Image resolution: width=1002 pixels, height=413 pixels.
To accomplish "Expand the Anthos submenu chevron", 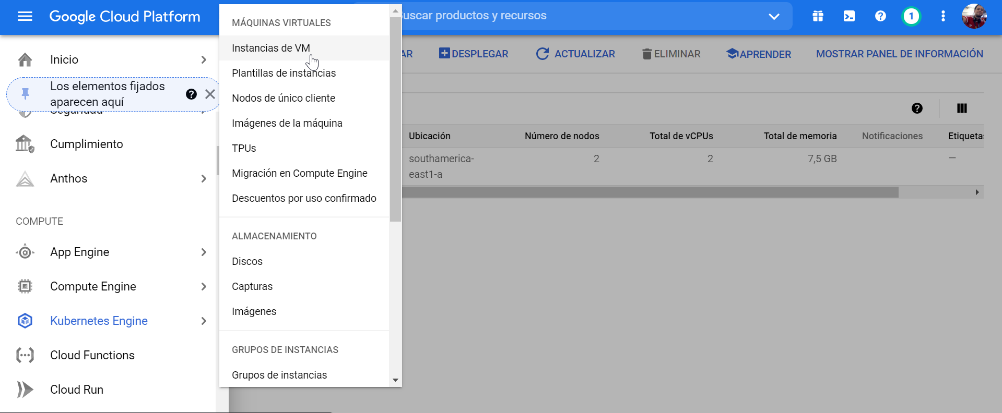I will [x=204, y=178].
